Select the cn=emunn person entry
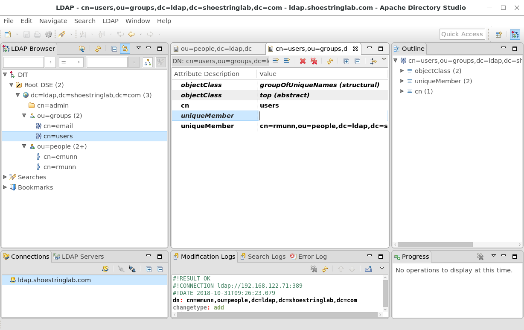Screen dimensions: 524x330 tap(60, 157)
